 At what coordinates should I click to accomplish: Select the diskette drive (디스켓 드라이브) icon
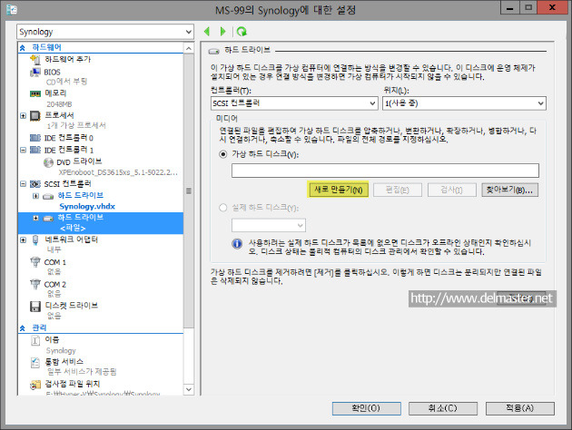click(x=35, y=307)
